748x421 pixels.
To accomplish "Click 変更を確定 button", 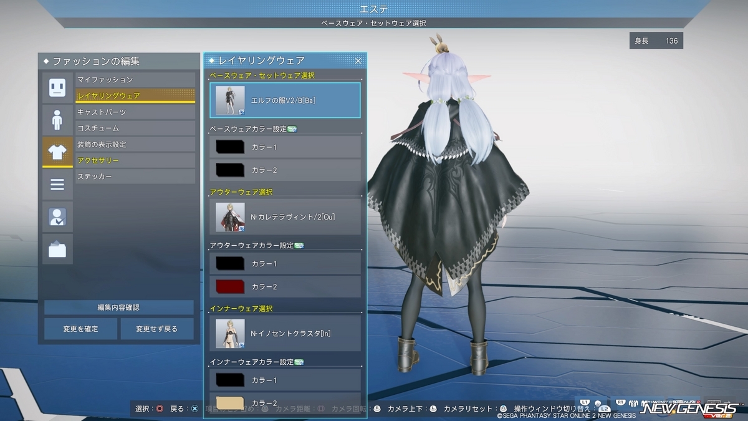I will [x=80, y=329].
